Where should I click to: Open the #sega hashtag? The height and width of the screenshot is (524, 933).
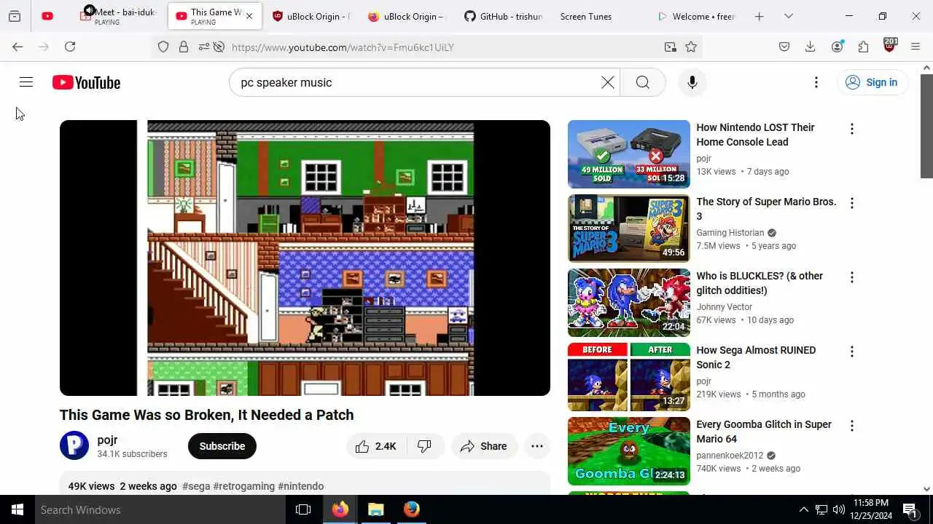pyautogui.click(x=196, y=486)
